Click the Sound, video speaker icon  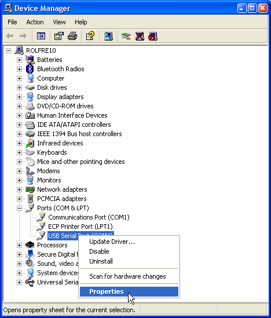pyautogui.click(x=30, y=264)
